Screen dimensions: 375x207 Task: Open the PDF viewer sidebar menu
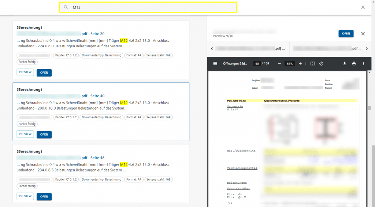click(215, 63)
